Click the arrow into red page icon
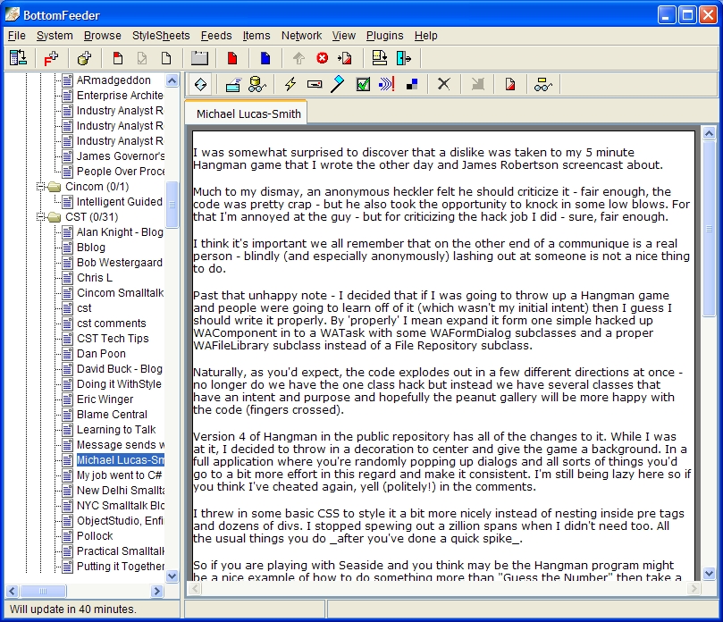 click(345, 58)
